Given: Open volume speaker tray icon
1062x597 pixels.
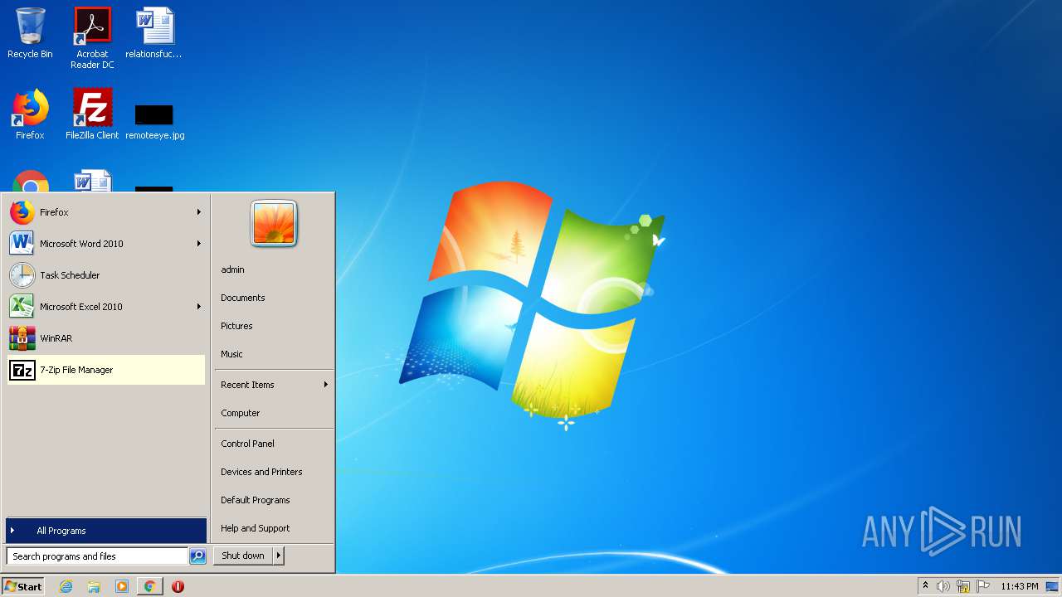Looking at the screenshot, I should tap(943, 586).
